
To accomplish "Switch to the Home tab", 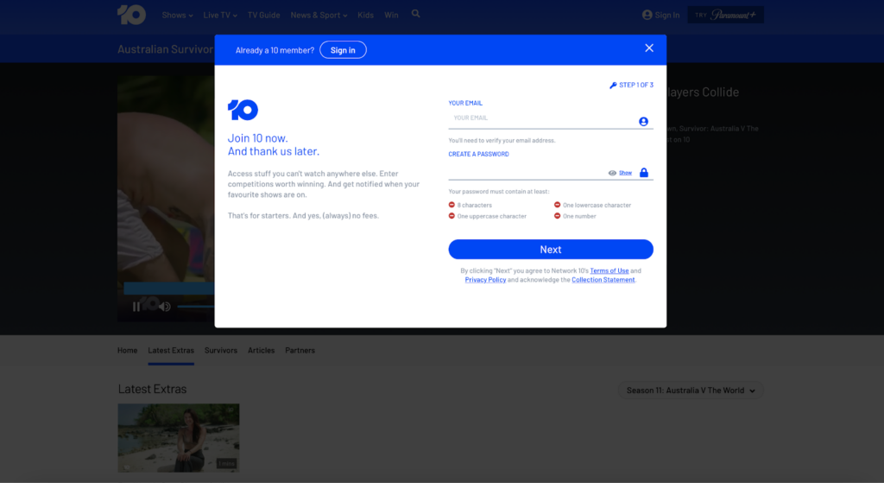I will 128,351.
